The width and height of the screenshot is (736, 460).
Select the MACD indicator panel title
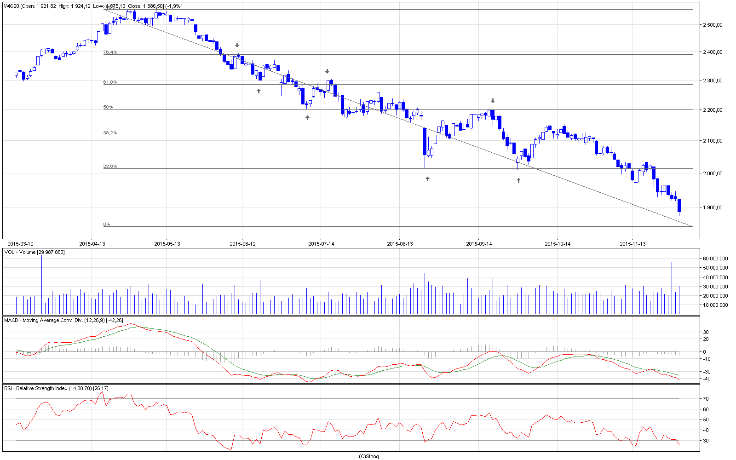pos(63,320)
